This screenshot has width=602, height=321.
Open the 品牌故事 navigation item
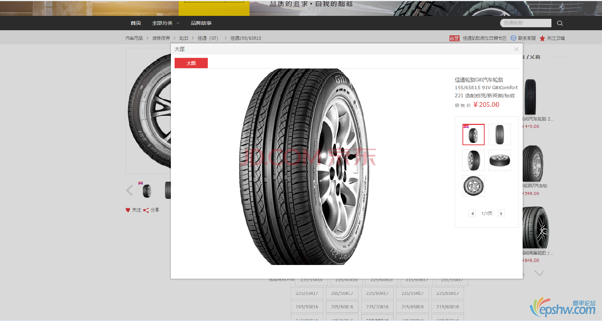(201, 23)
